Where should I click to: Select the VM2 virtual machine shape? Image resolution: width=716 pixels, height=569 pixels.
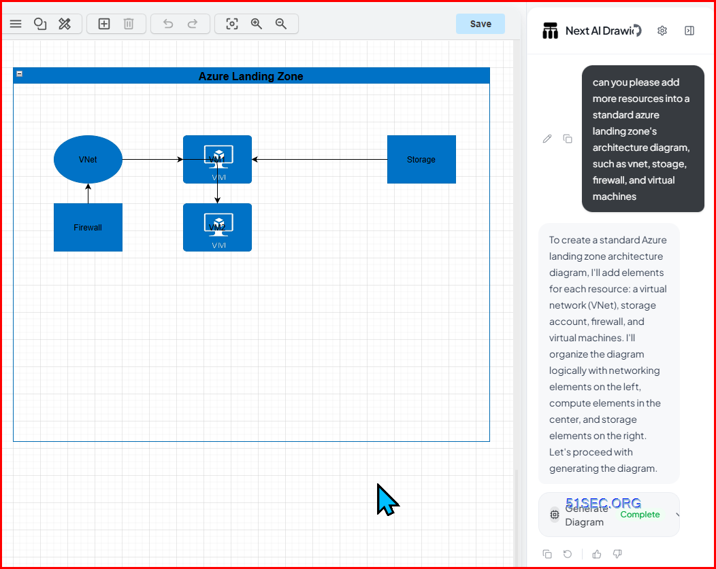click(217, 228)
